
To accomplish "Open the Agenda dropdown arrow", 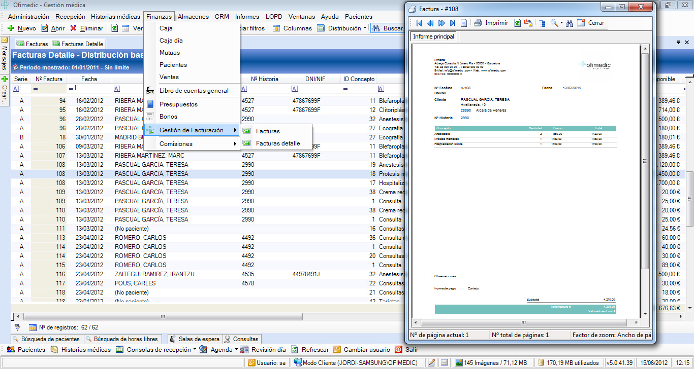I will [x=236, y=350].
